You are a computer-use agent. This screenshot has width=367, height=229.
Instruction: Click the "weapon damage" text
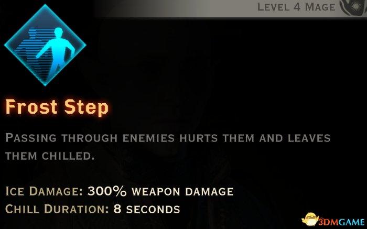click(182, 192)
